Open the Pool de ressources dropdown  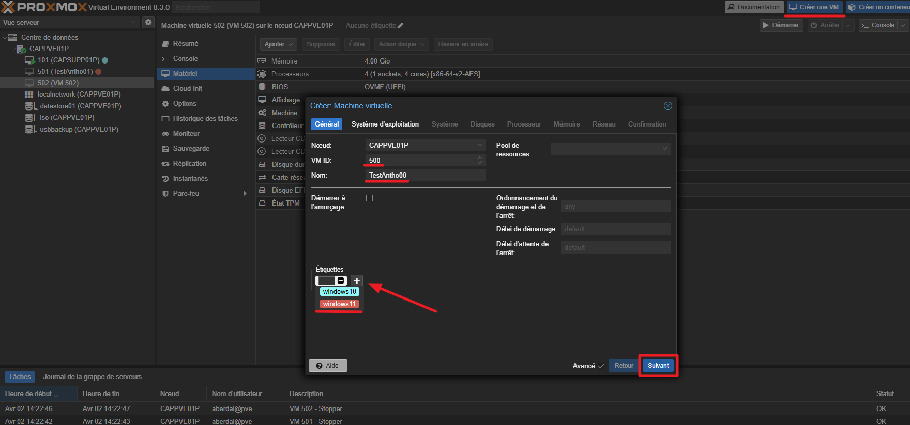pos(665,149)
